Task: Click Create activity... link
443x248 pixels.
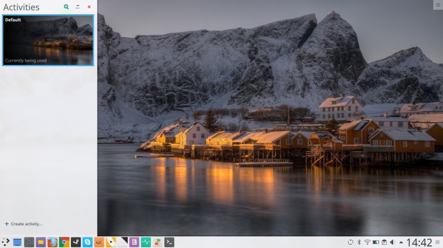Action: click(23, 224)
